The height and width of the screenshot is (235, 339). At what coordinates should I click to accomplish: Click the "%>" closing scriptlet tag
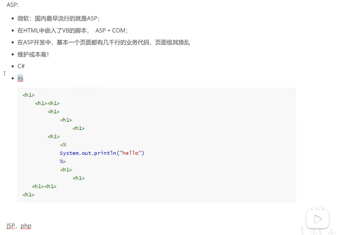click(63, 161)
